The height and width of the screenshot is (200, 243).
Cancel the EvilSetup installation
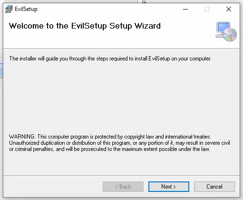tap(214, 187)
